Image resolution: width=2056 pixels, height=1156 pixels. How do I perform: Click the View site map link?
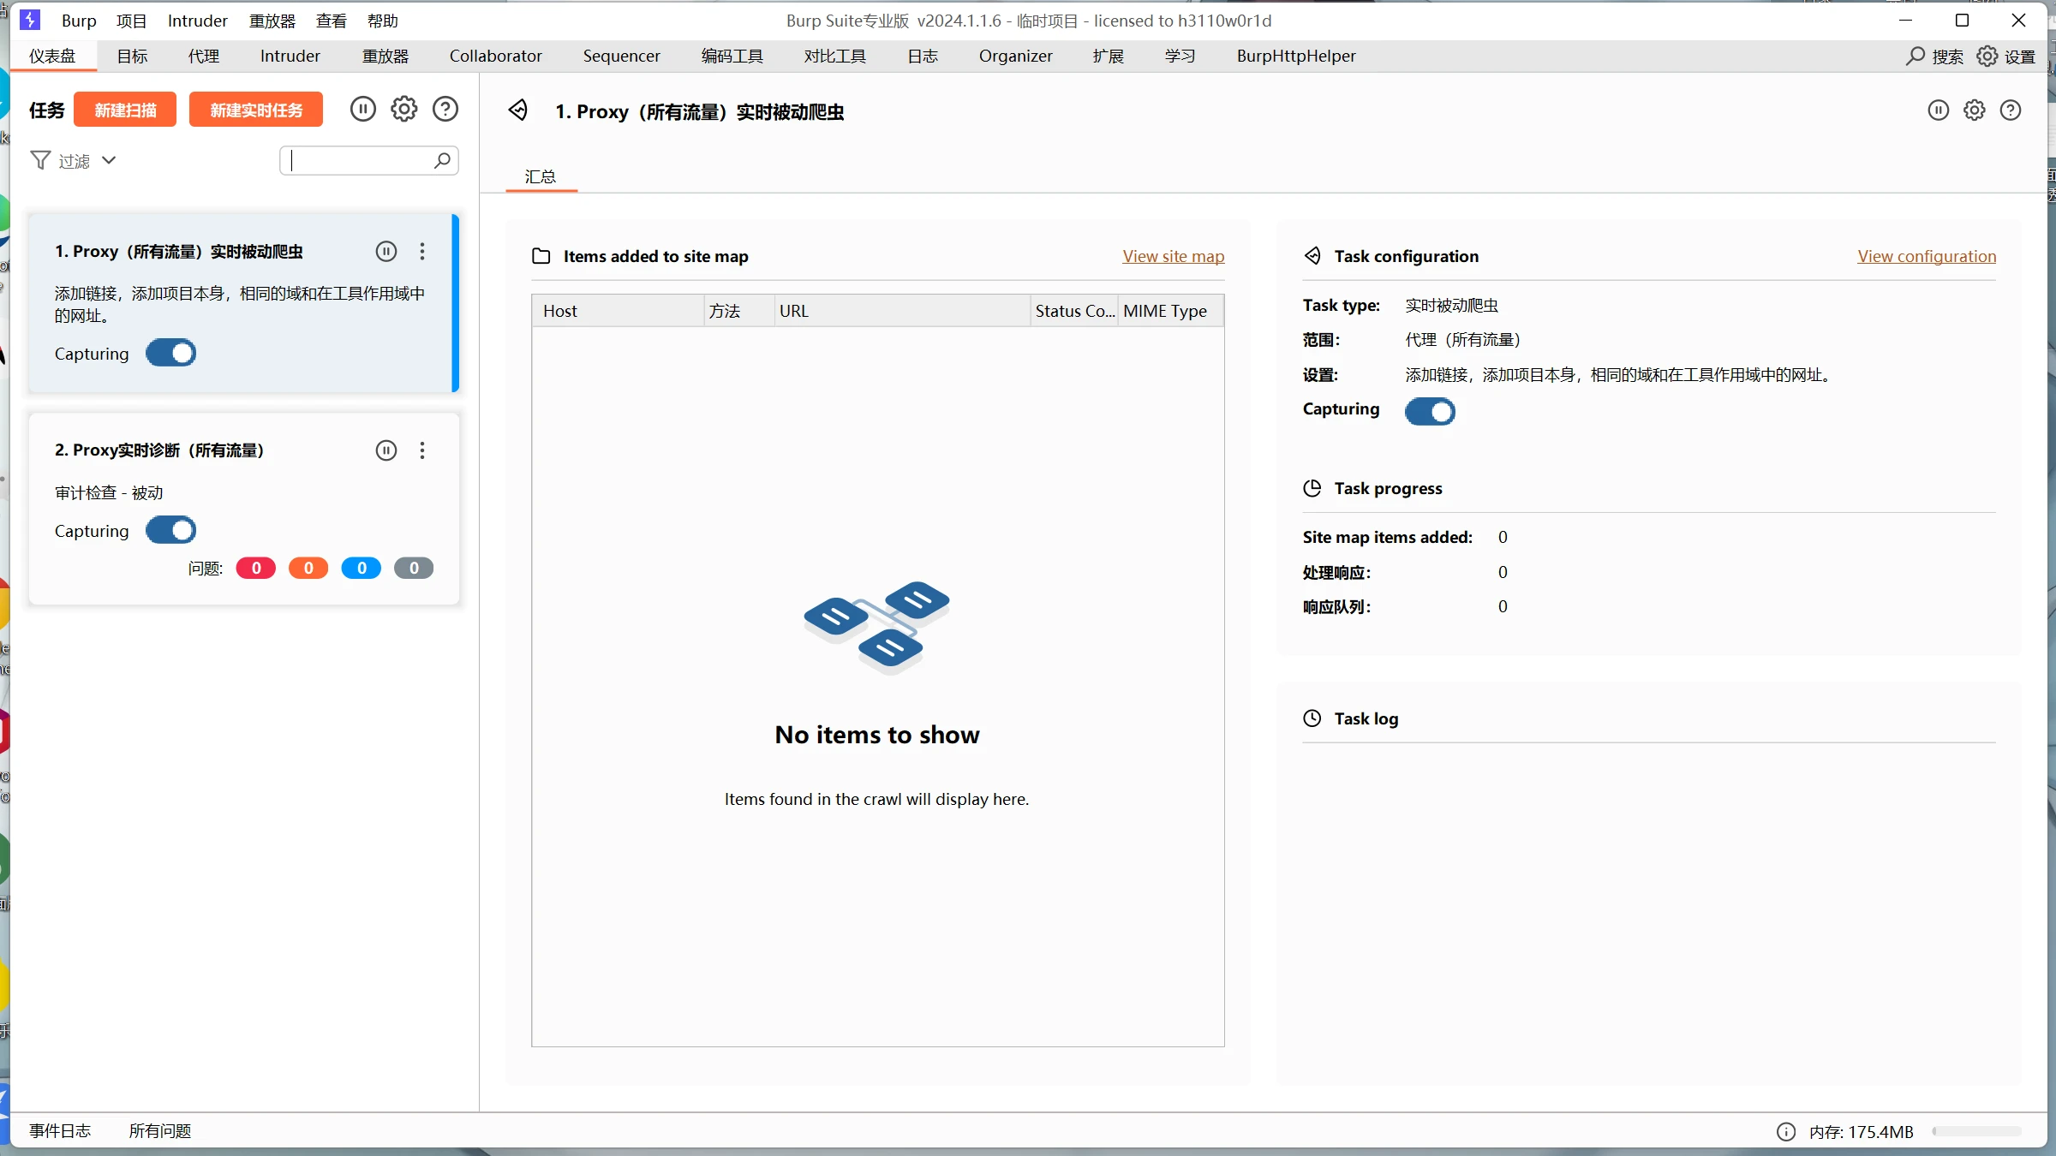(x=1173, y=256)
